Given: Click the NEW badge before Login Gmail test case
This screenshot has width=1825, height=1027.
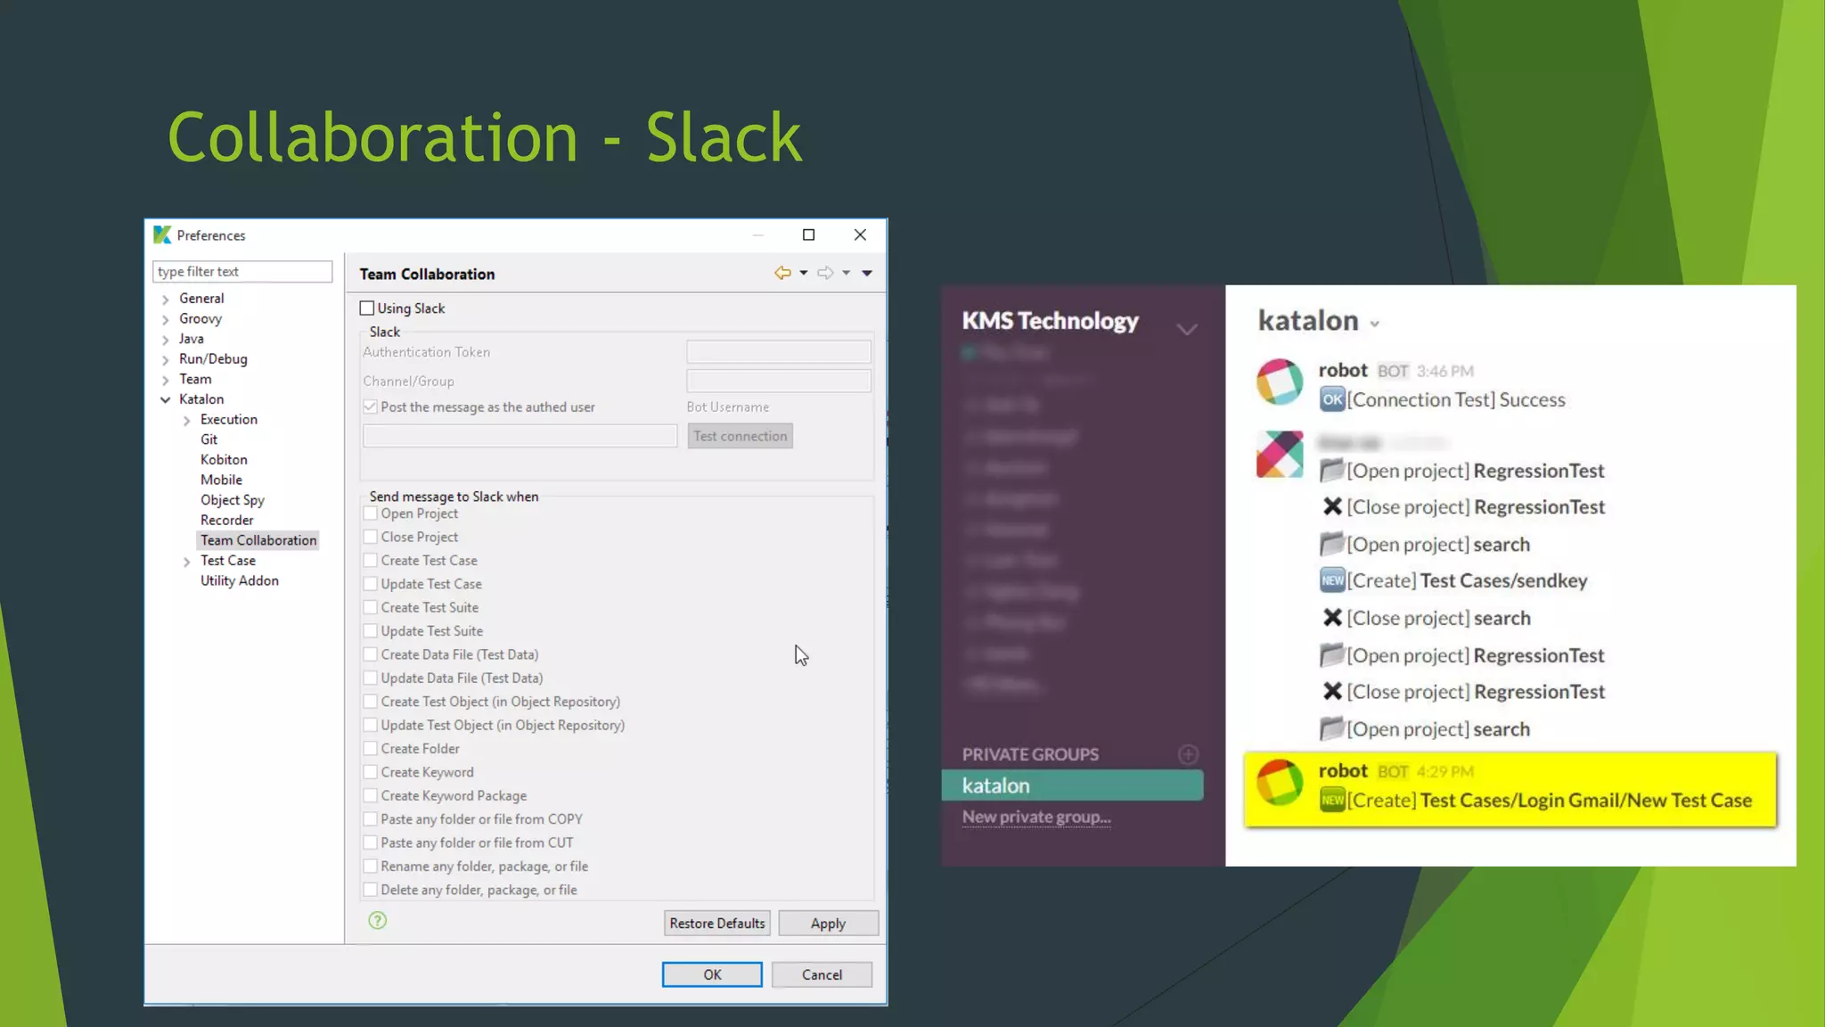Looking at the screenshot, I should coord(1331,801).
